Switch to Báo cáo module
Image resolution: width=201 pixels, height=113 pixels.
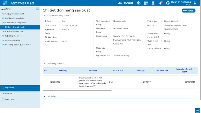pyautogui.click(x=9, y=93)
